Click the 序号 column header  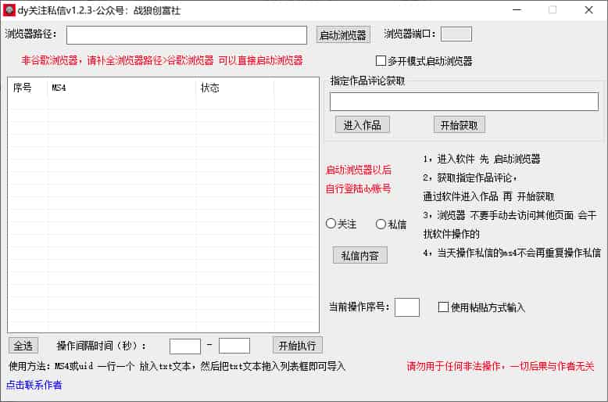click(x=23, y=88)
